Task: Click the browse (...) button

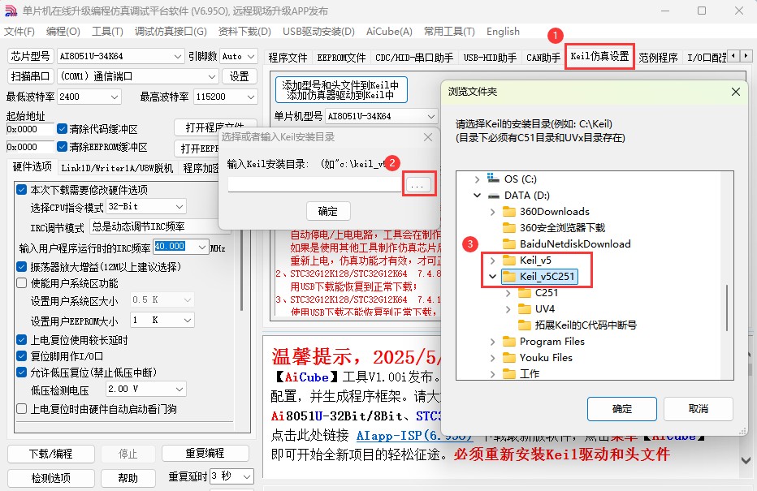Action: (x=418, y=184)
